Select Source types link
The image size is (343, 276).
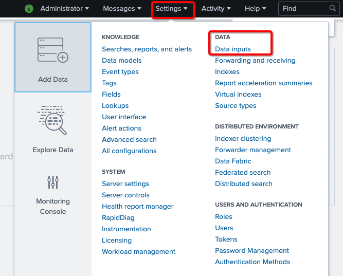click(236, 106)
